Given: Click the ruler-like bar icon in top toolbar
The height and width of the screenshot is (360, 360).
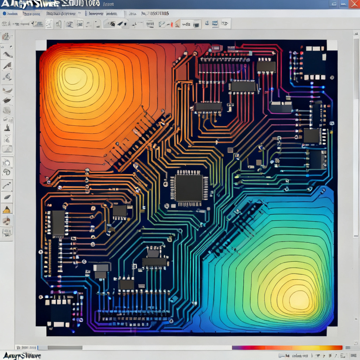Looking at the screenshot, I should tap(150, 24).
